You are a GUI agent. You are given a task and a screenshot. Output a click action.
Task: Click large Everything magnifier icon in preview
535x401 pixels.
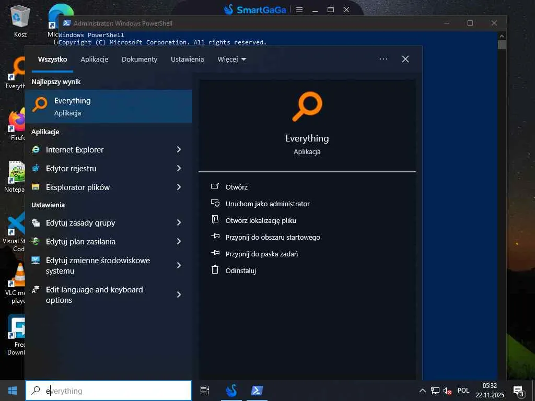[307, 107]
